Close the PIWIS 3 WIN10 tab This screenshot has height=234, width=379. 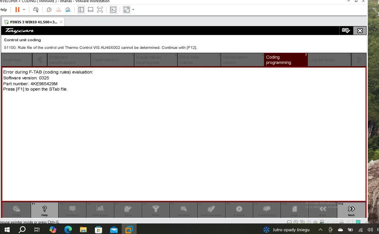coord(61,22)
